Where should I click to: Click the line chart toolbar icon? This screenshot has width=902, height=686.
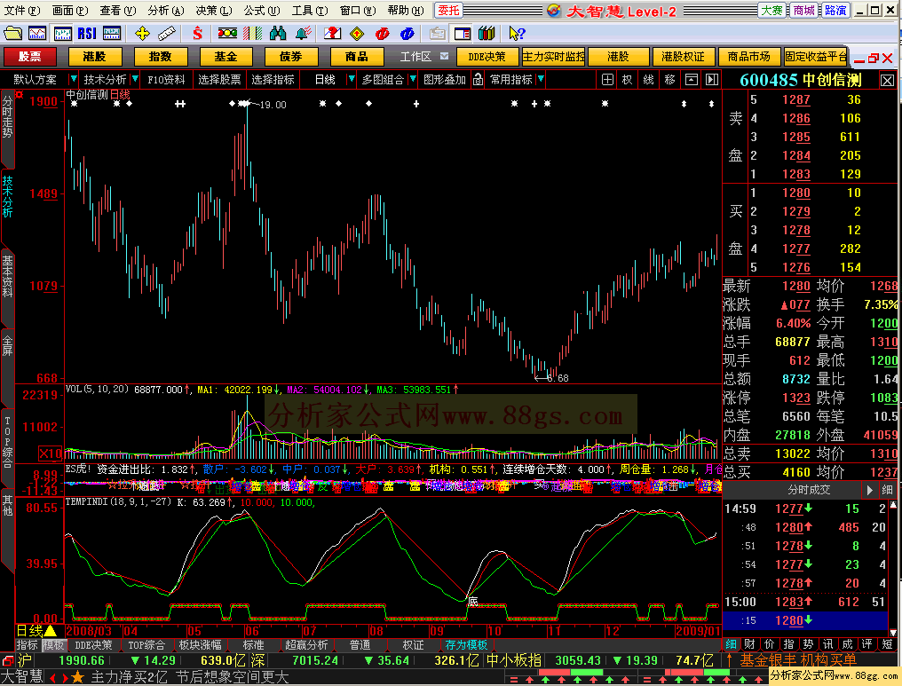tap(37, 34)
